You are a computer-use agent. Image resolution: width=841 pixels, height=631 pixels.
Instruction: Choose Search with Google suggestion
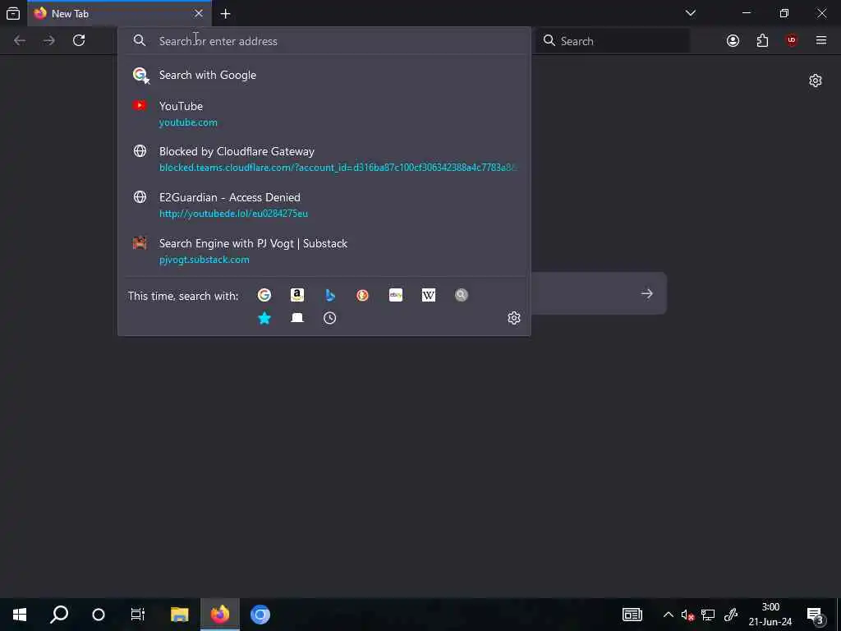click(x=324, y=75)
